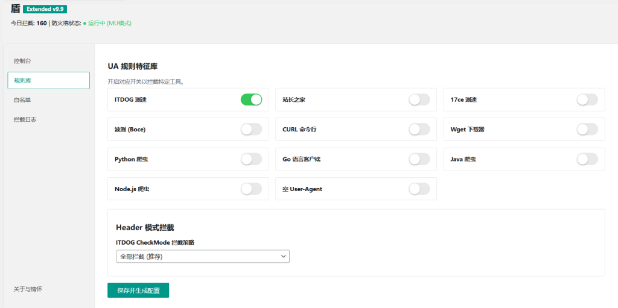Enable the 空 User-Agent toggle

point(419,189)
